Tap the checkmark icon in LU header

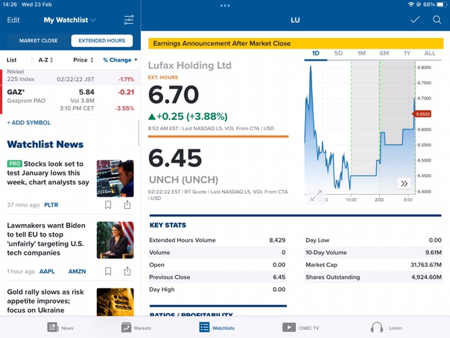(415, 20)
